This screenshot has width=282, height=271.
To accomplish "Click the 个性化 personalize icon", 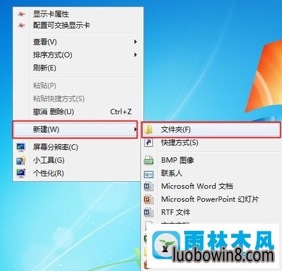I will coord(21,173).
